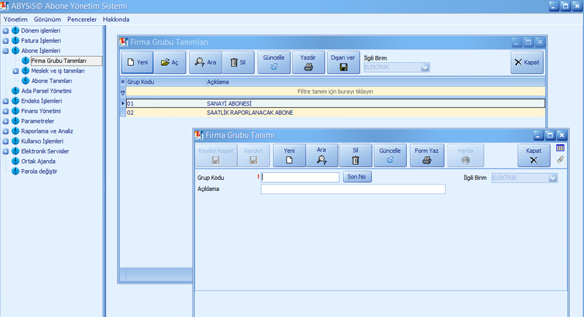Click the grid column chooser asterisk icon
Viewport: 584px width, 317px height.
pos(122,82)
